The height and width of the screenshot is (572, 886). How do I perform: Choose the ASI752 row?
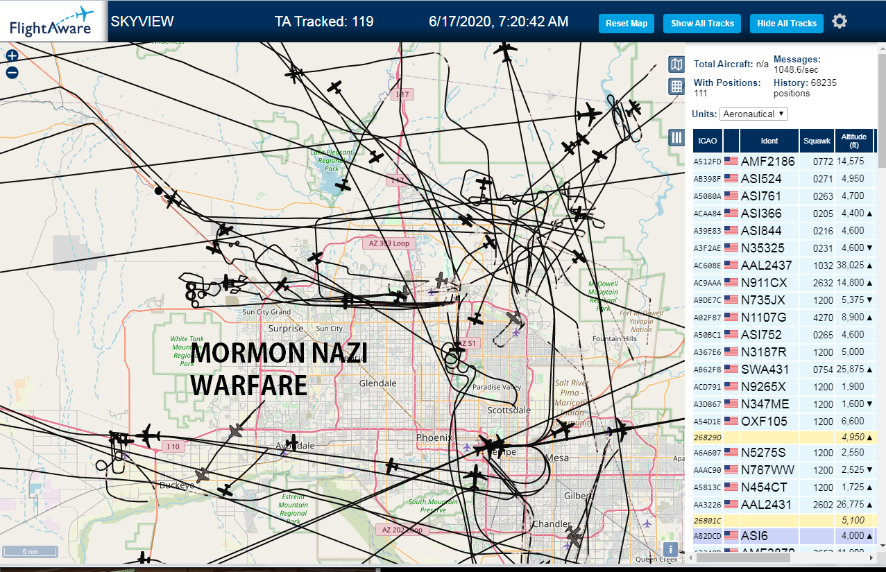point(783,335)
